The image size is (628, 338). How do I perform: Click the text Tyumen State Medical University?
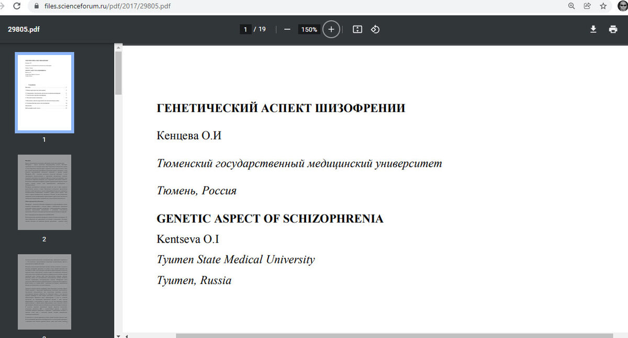pyautogui.click(x=236, y=260)
